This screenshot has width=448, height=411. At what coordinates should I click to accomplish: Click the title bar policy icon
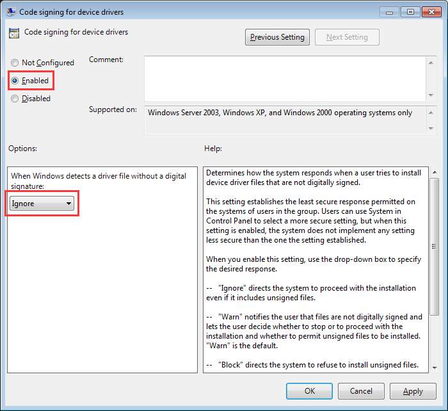point(11,12)
